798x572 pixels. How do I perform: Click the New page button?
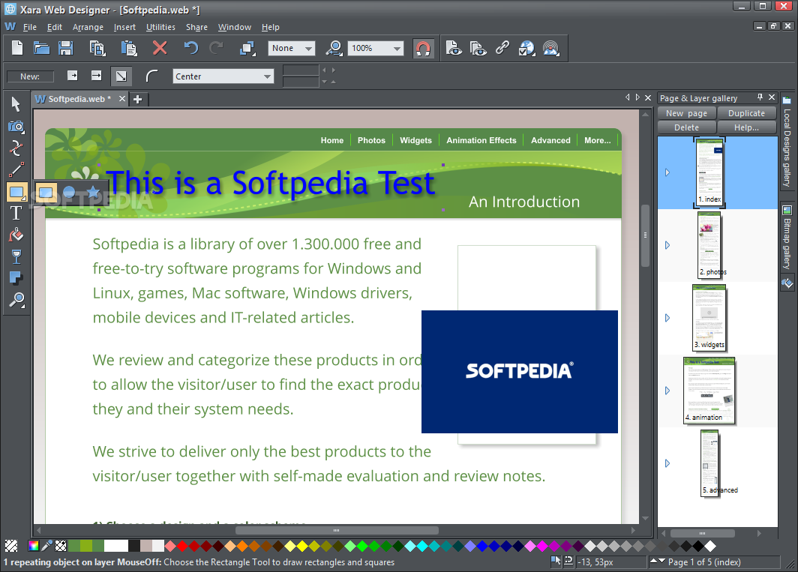tap(686, 113)
